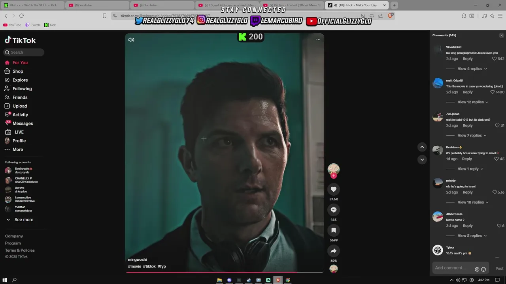Screen dimensions: 506x284
Task: Seek on the video progress bar
Action: pyautogui.click(x=225, y=272)
